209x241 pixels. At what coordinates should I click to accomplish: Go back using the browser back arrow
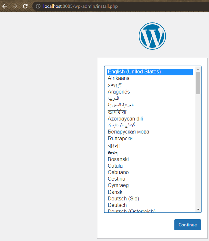(5, 6)
